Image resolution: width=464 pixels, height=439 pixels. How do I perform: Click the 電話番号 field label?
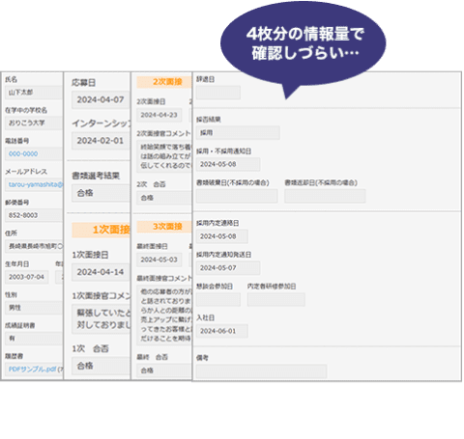17,141
